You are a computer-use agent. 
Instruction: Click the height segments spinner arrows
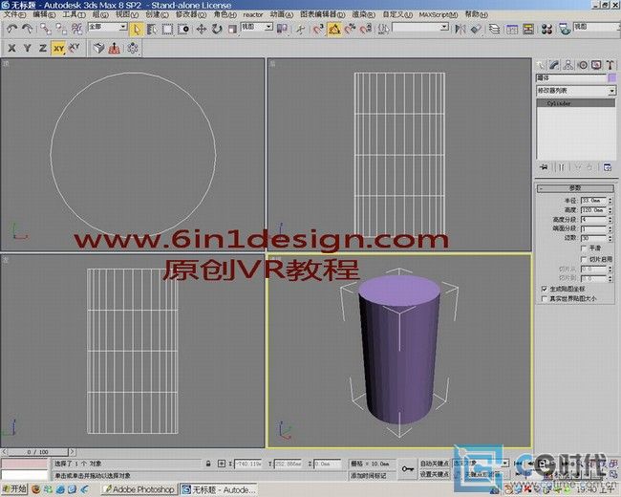coord(610,219)
